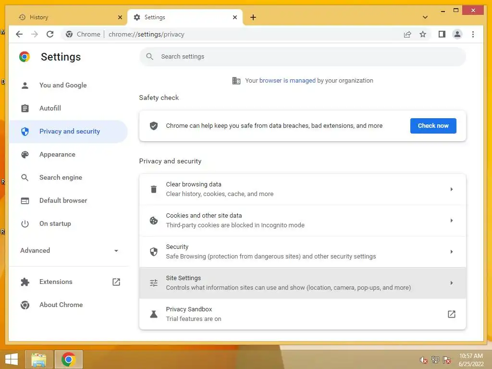This screenshot has width=492, height=369.
Task: Click the trash icon for Clear browsing data
Action: (154, 189)
